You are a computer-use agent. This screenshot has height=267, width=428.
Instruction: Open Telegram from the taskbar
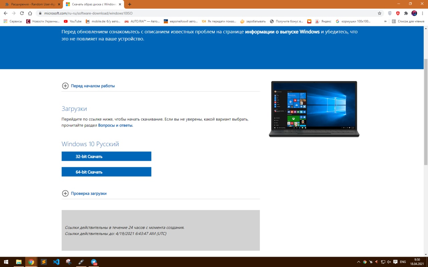tap(94, 262)
